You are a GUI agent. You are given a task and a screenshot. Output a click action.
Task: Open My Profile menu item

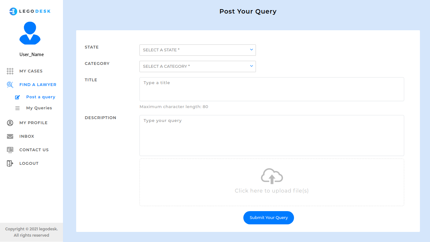[x=33, y=123]
